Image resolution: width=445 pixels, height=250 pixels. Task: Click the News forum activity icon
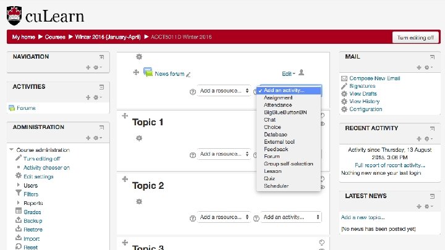point(148,72)
